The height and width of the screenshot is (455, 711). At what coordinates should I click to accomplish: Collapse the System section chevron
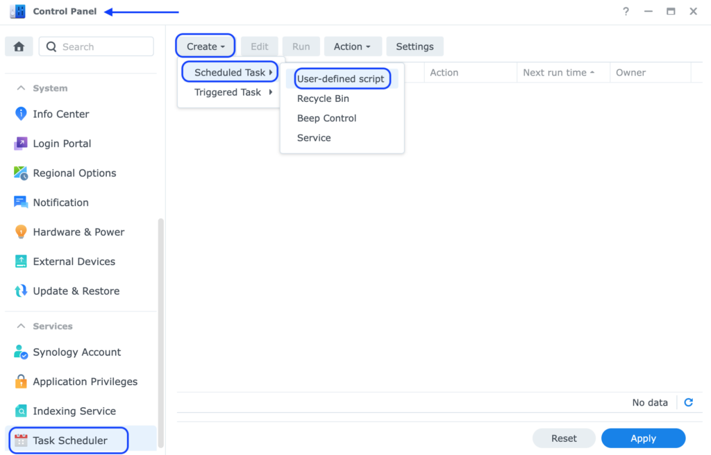point(20,88)
